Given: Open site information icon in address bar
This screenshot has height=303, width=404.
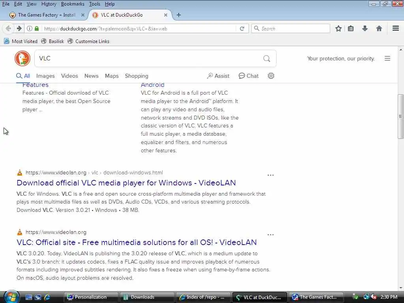Looking at the screenshot, I should click(x=30, y=28).
